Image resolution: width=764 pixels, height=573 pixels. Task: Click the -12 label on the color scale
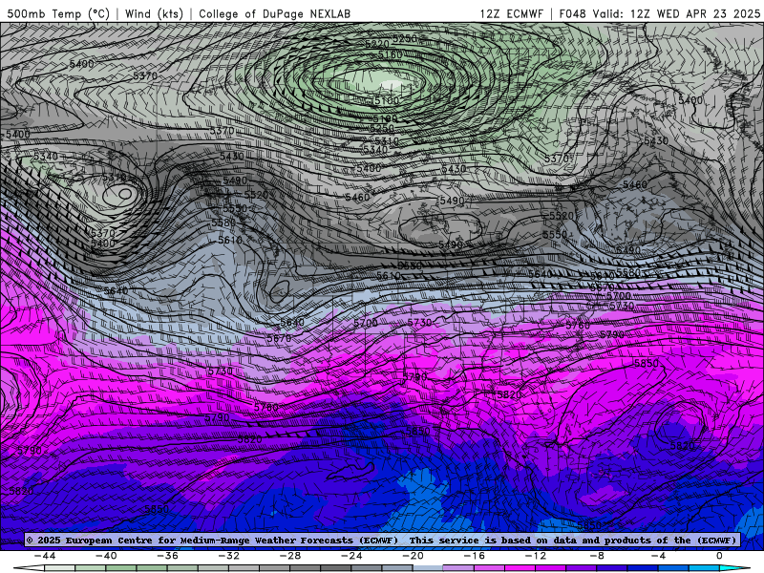pos(536,556)
